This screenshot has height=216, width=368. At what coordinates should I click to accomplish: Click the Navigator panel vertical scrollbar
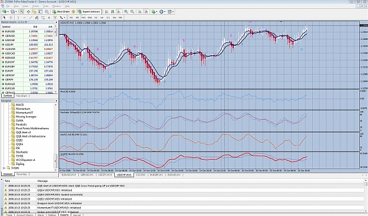55,136
